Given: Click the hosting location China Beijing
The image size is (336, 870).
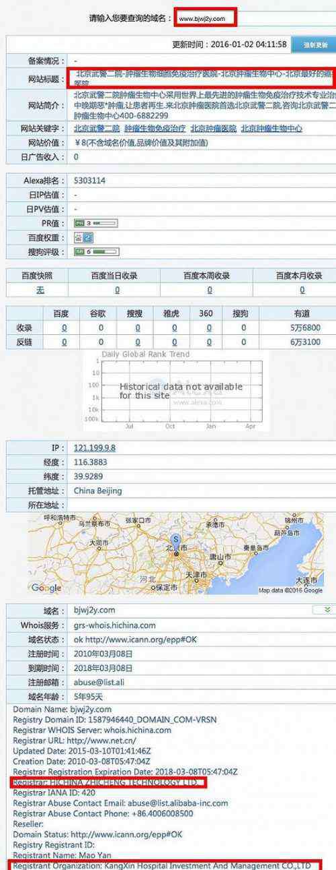Looking at the screenshot, I should pos(98,491).
